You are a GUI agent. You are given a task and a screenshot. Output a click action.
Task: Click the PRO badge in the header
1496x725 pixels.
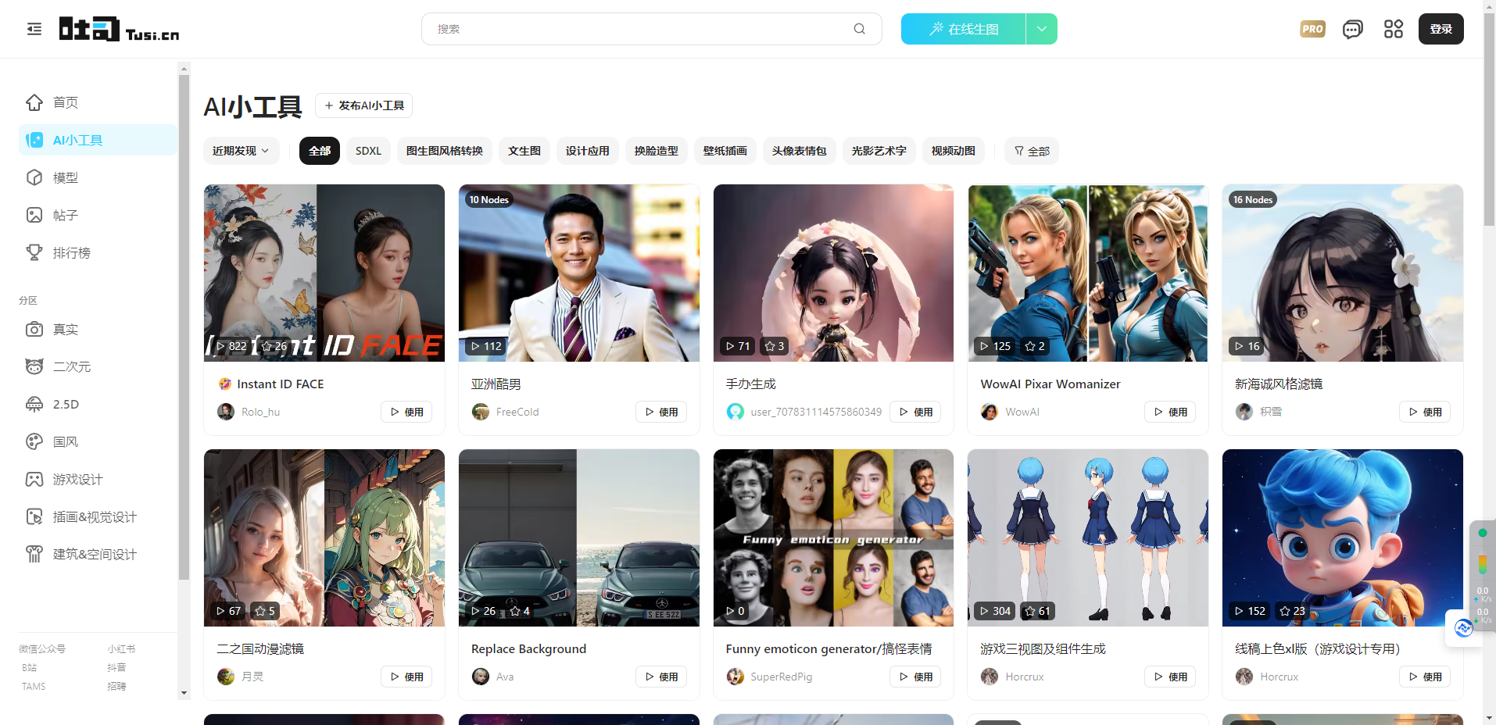(1312, 29)
